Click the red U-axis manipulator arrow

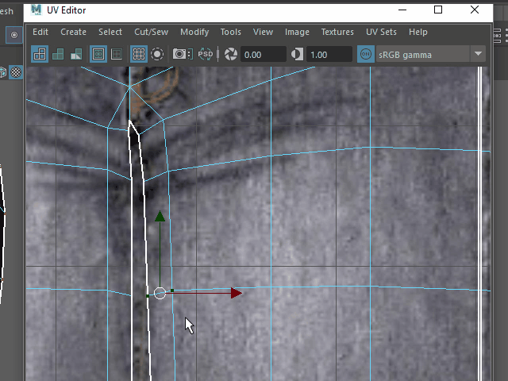coord(235,293)
